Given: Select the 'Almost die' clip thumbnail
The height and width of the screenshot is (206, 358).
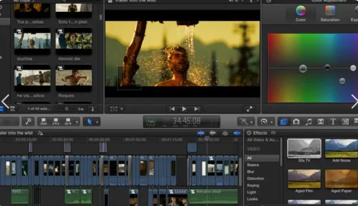Looking at the screenshot, I should point(74,41).
